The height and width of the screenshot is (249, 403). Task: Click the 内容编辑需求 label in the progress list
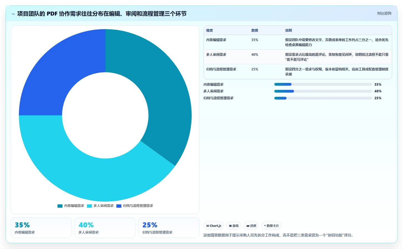point(213,85)
